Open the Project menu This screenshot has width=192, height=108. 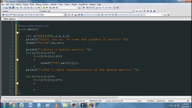coord(25,4)
